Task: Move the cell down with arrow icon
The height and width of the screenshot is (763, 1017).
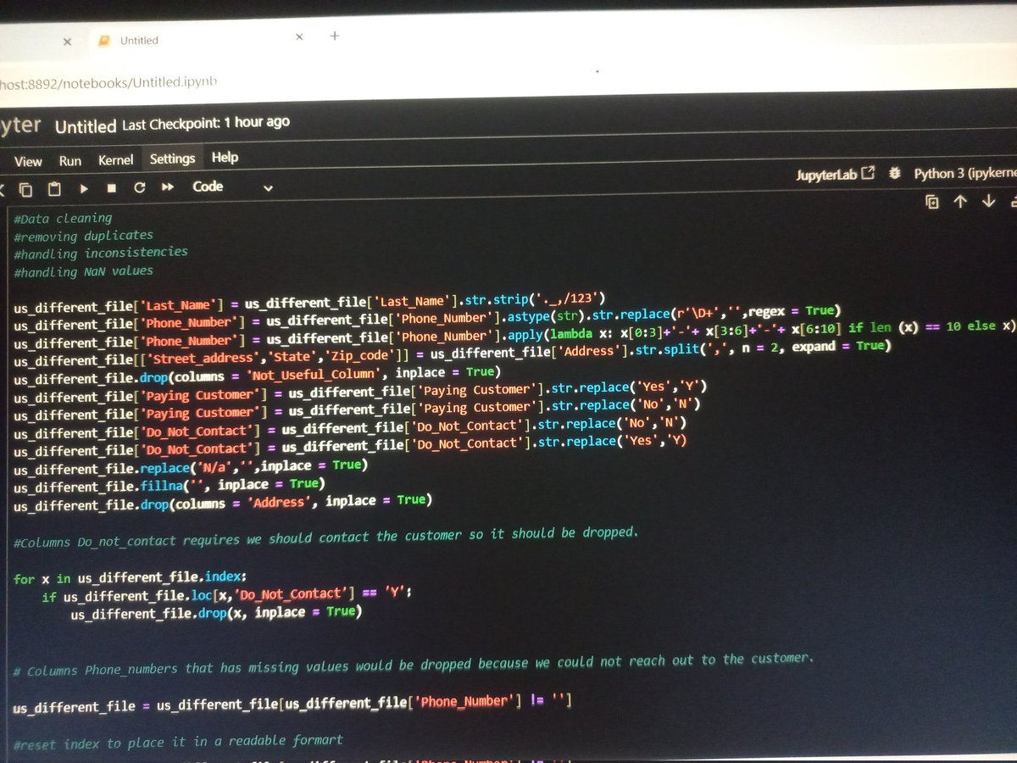Action: click(x=988, y=201)
